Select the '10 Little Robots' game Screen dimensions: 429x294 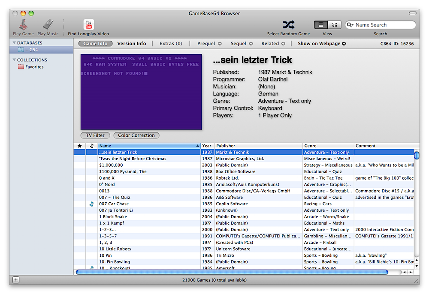244,249
